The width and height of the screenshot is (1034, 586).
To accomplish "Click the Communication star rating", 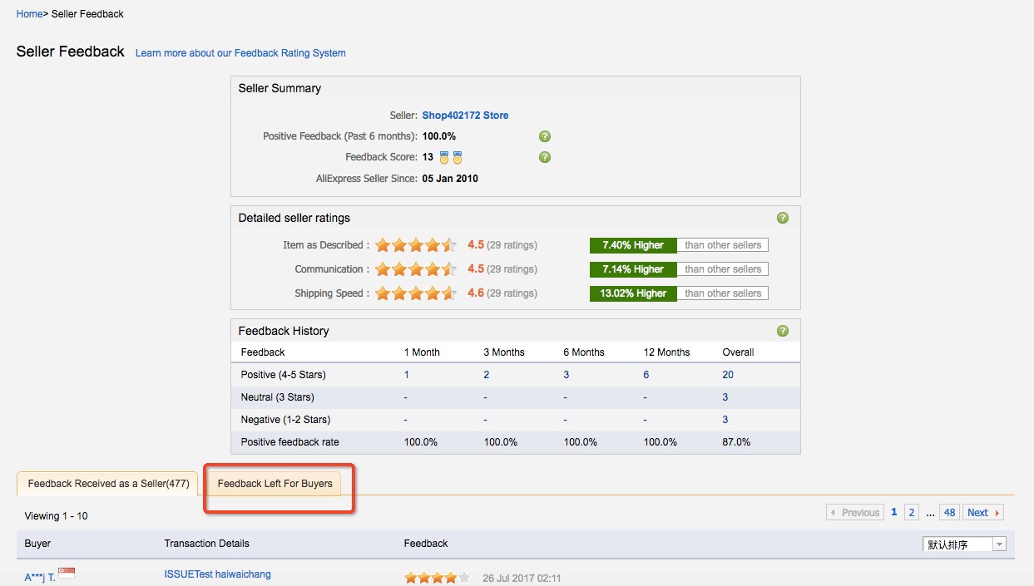I will 416,269.
